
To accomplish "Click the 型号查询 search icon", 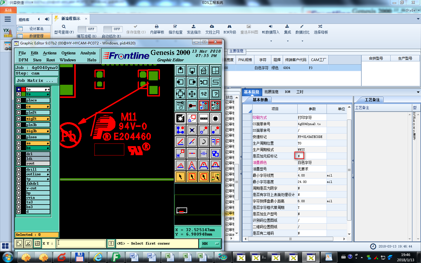I will coord(64,27).
